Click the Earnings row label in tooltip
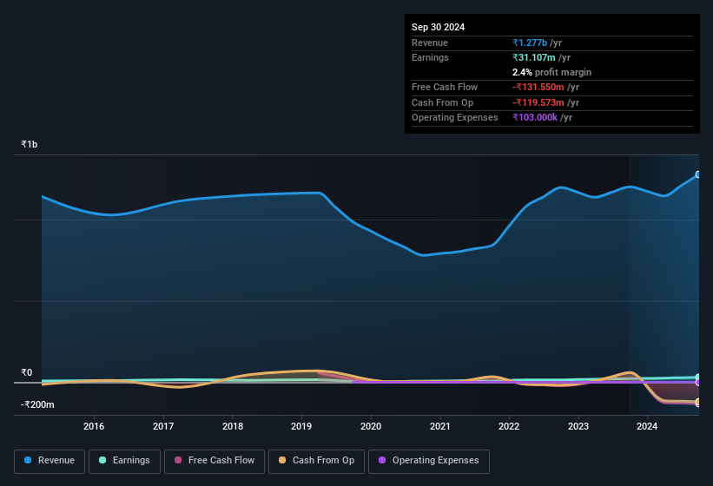The width and height of the screenshot is (713, 486). coord(430,57)
